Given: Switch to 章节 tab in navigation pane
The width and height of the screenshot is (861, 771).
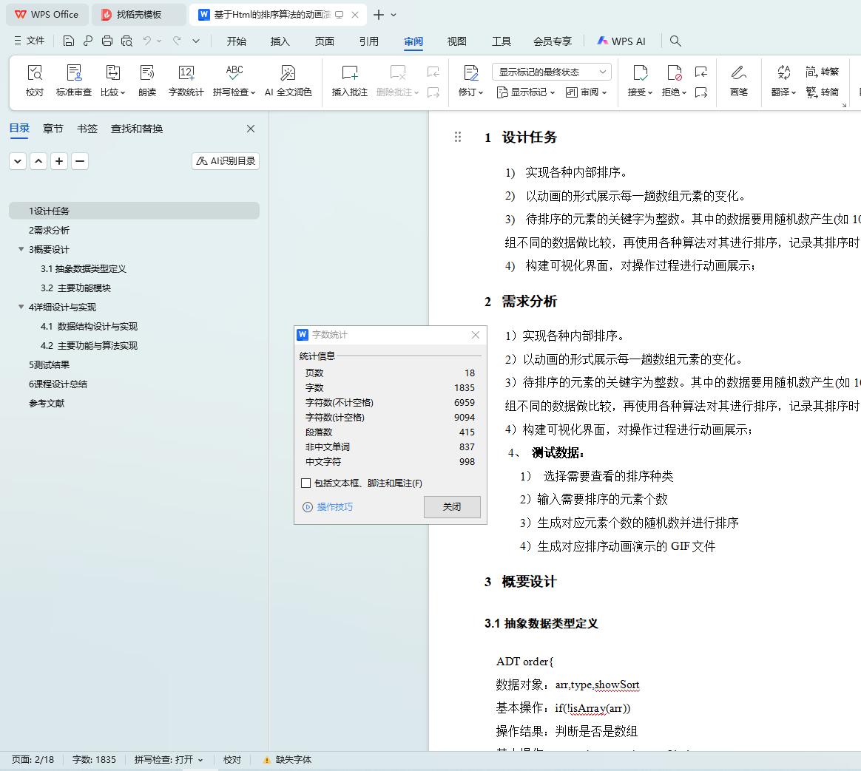Looking at the screenshot, I should pos(53,129).
